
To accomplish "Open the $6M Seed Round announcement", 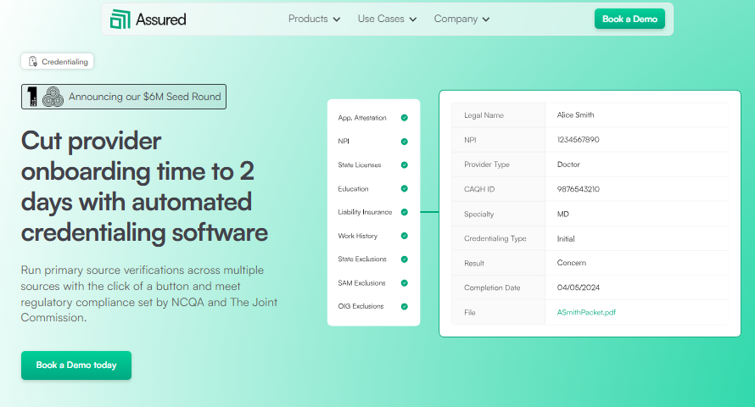I will pyautogui.click(x=124, y=97).
